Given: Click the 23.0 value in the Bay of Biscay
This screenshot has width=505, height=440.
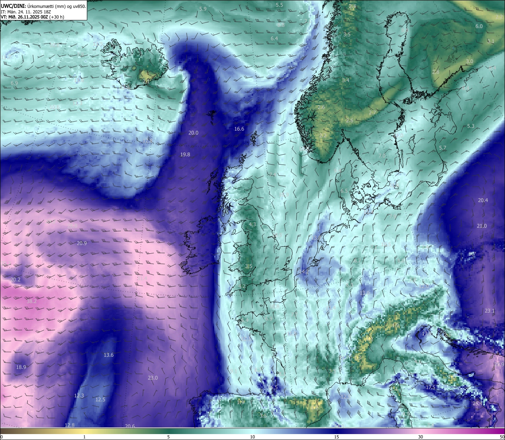Looking at the screenshot, I should coord(153,378).
